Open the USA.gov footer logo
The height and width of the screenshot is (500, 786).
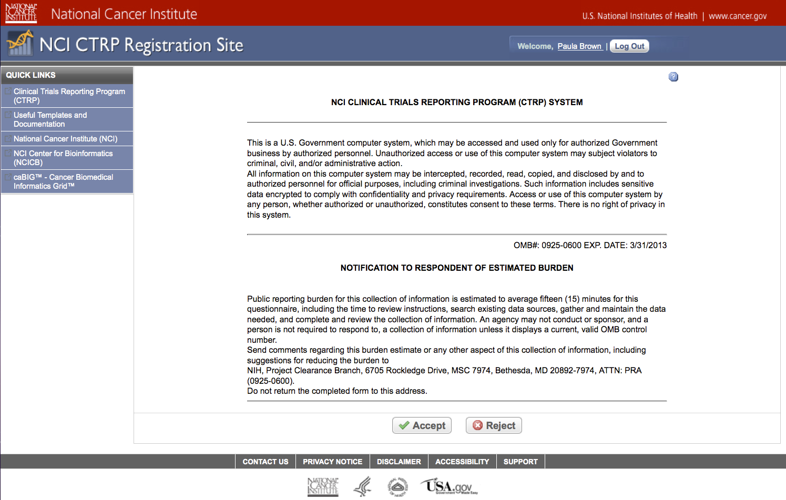(x=449, y=487)
